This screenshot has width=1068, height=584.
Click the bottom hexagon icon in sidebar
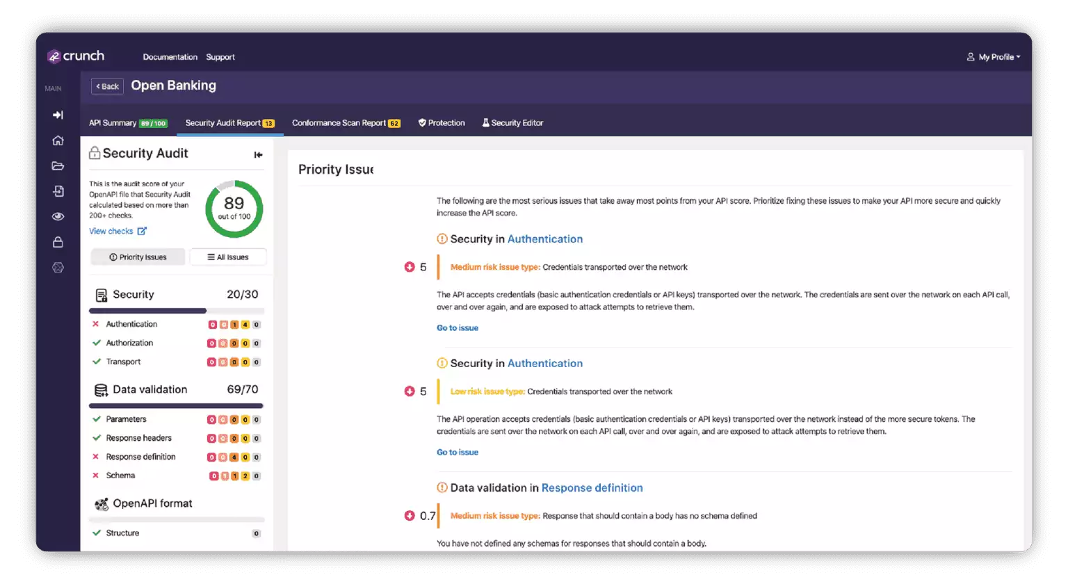(x=58, y=267)
